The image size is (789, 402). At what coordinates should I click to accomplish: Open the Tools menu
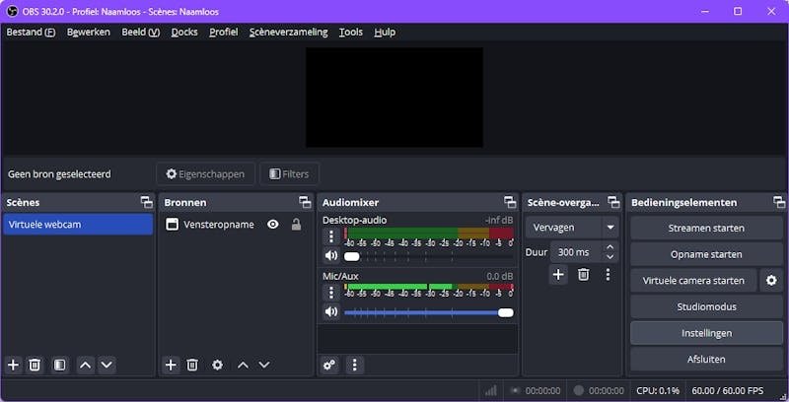351,33
